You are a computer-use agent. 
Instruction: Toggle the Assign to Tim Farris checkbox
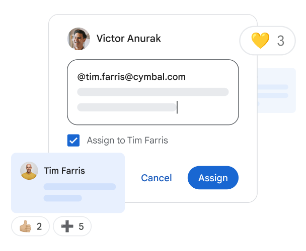(x=73, y=140)
